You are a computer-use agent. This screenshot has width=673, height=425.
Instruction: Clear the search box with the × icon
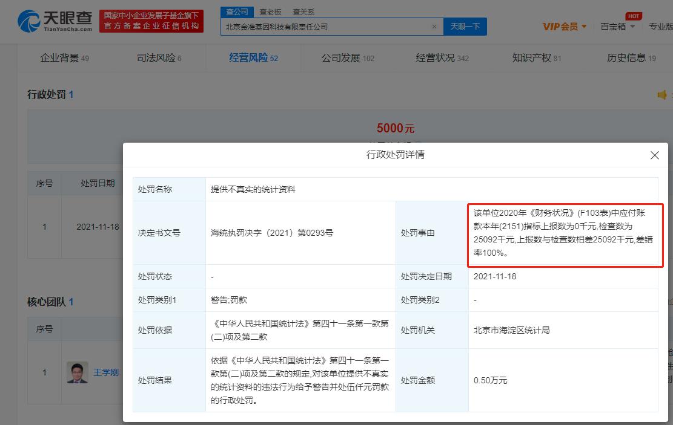(x=434, y=27)
